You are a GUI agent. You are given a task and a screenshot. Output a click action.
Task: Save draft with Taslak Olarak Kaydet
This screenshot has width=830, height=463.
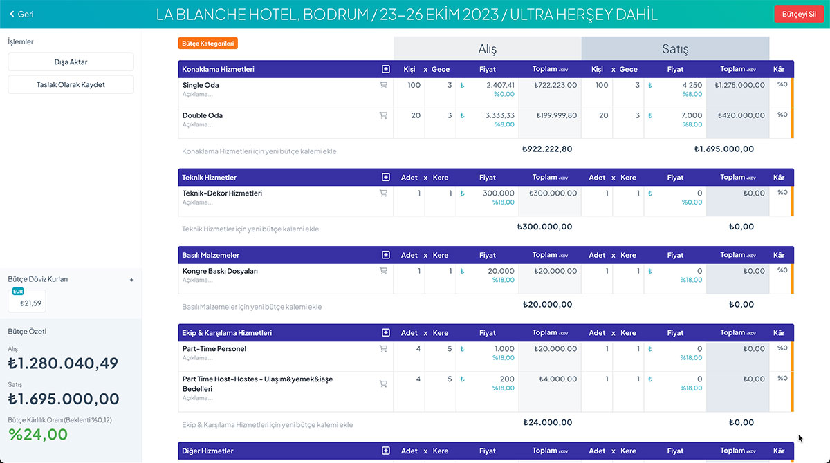[71, 84]
